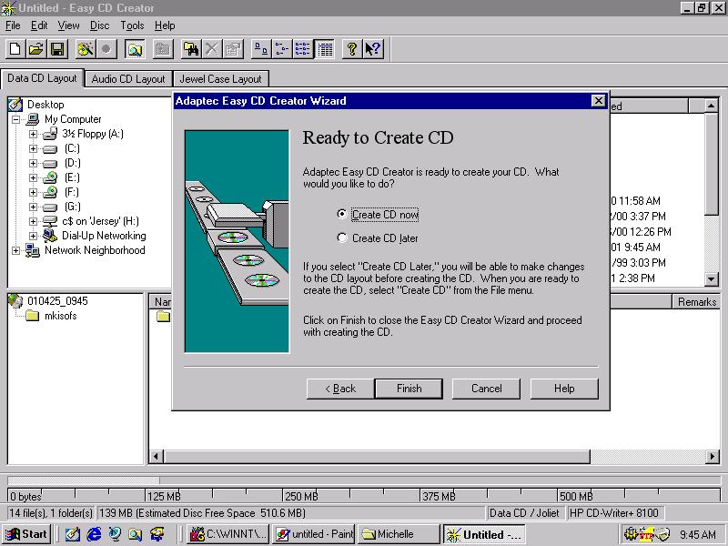728x546 pixels.
Task: Open the Edit menu
Action: [39, 25]
